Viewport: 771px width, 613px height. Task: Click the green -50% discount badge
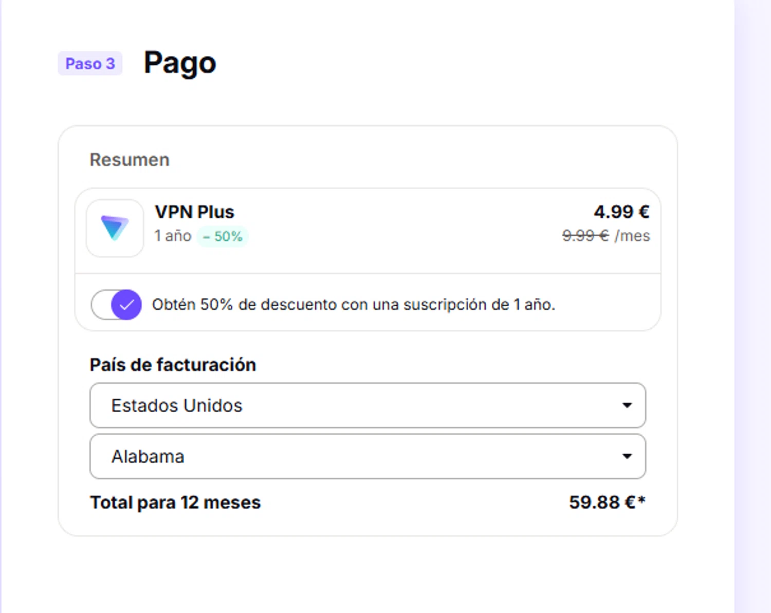223,236
